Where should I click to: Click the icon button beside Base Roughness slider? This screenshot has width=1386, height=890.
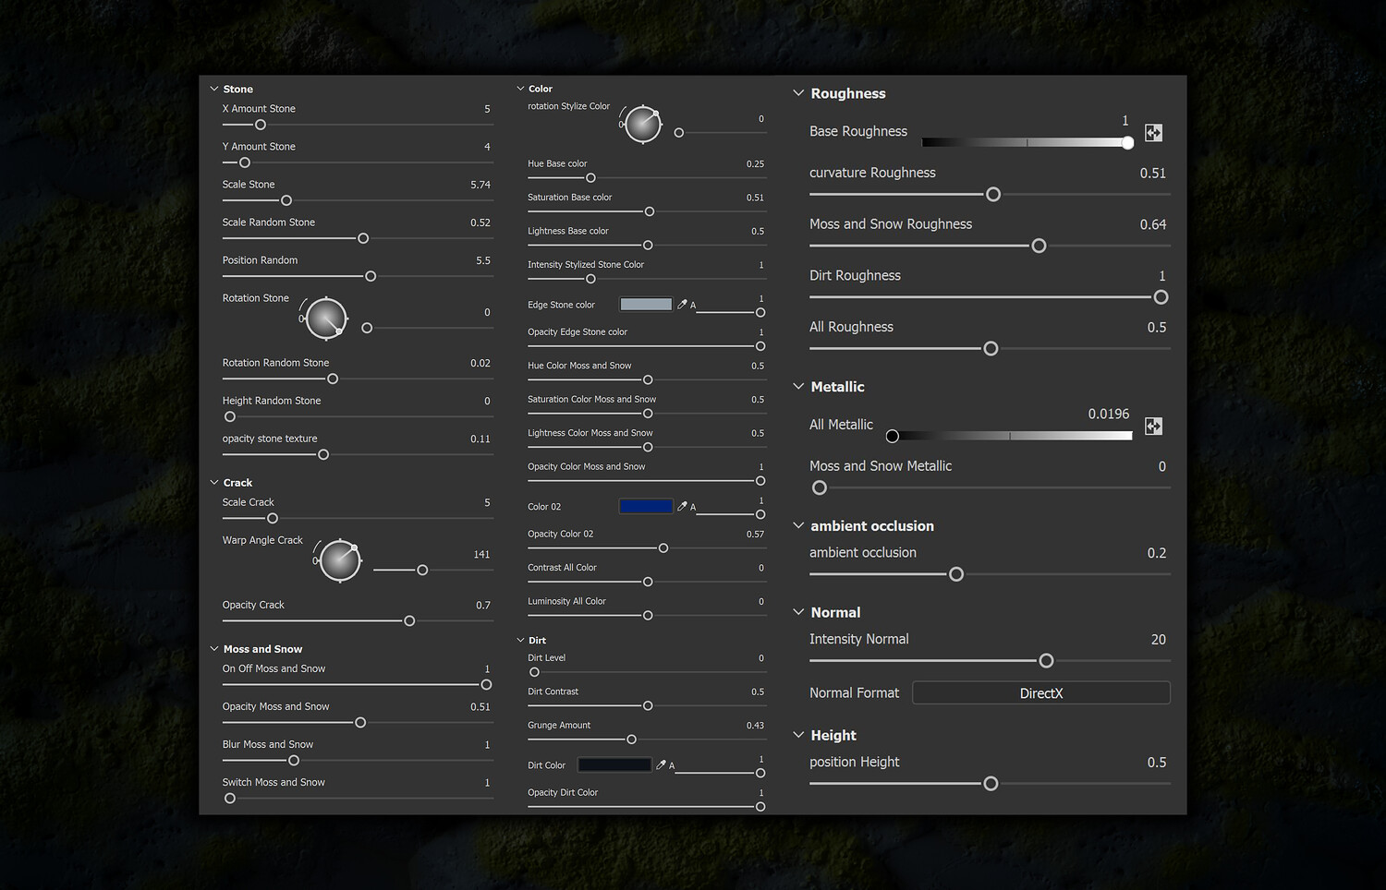coord(1153,133)
